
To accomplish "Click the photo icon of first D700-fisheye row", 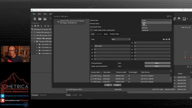I will pos(91,76).
